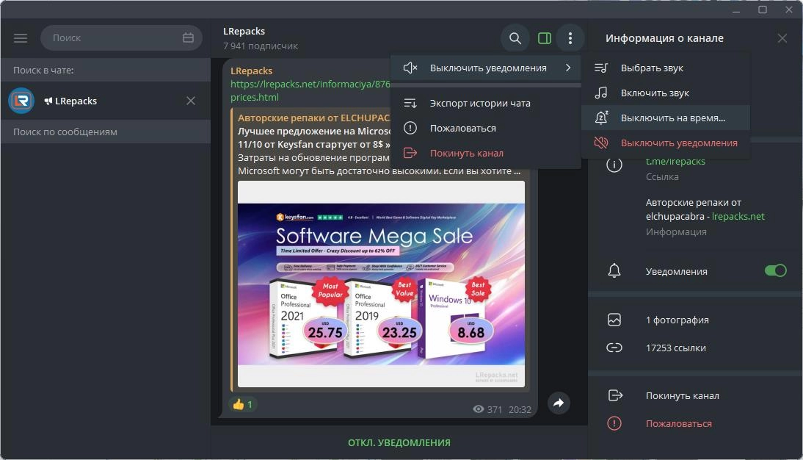Click the crossed-out bell red icon
The image size is (803, 460).
click(600, 143)
